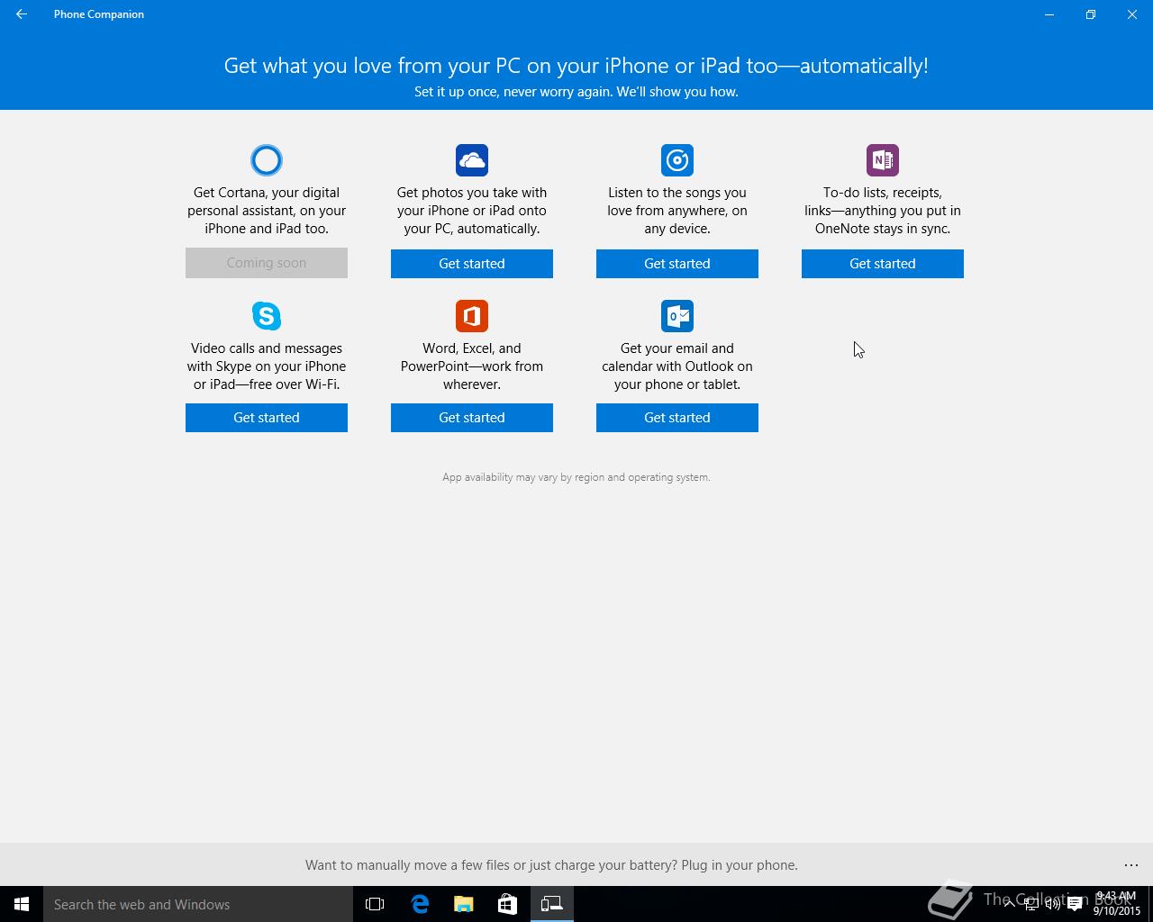Click the OneDrive cloud icon
This screenshot has height=922, width=1153.
(x=472, y=160)
